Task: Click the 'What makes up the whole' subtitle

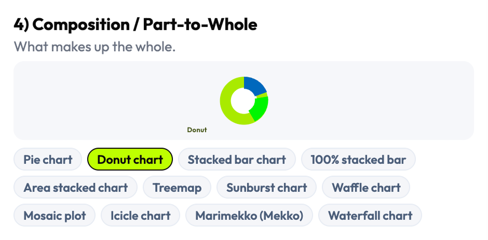Action: (95, 46)
